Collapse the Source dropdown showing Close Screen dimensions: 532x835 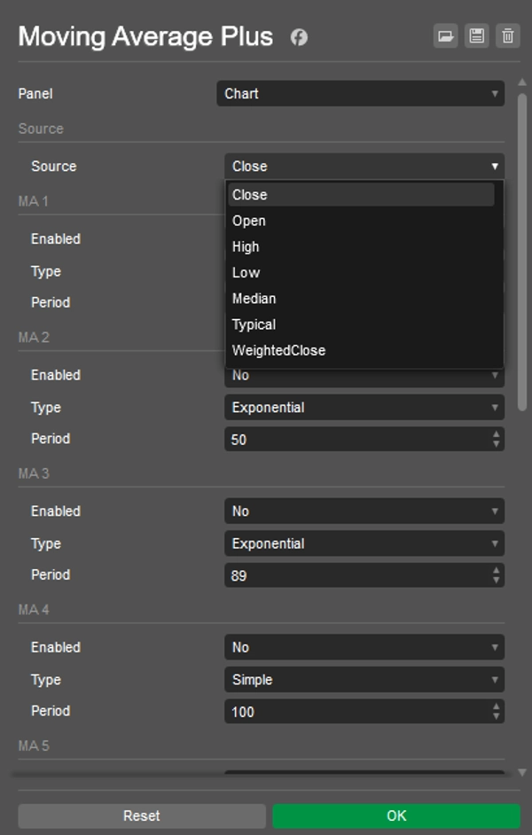364,166
